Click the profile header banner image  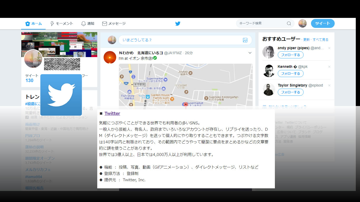click(x=59, y=44)
